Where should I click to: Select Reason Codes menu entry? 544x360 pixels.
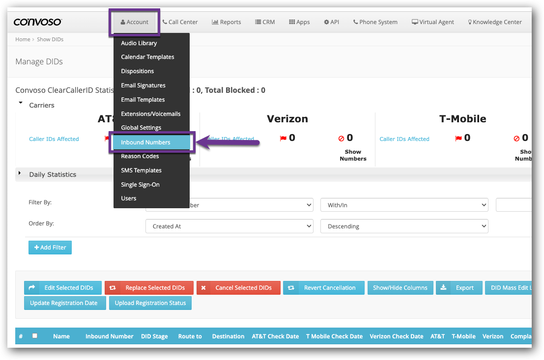pyautogui.click(x=152, y=156)
